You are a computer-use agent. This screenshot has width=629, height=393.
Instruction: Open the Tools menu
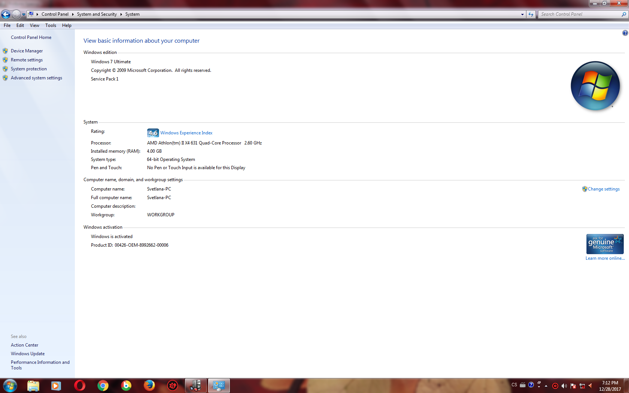coord(51,25)
